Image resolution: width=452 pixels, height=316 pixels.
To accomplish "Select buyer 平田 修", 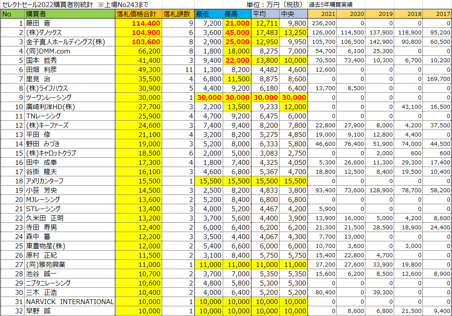I will (38, 134).
